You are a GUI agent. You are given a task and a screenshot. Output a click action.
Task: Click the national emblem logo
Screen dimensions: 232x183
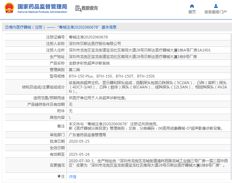[x=9, y=8]
